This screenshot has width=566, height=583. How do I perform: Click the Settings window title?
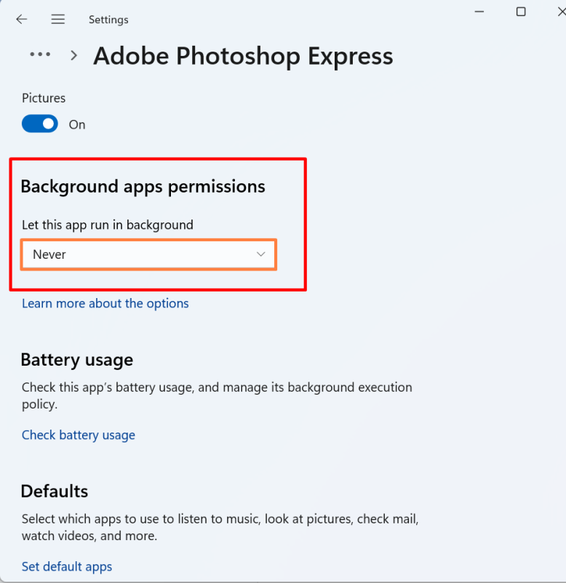click(x=108, y=20)
